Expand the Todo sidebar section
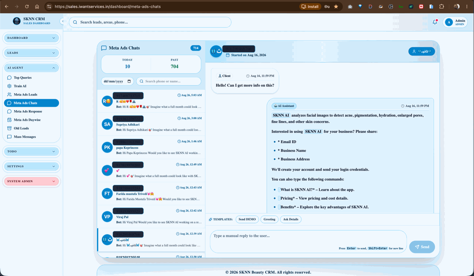Screen dimensions: 474x276 pyautogui.click(x=31, y=151)
